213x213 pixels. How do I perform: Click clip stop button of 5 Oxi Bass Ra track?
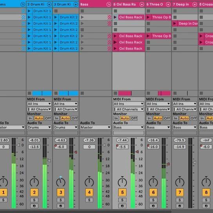click(x=116, y=93)
